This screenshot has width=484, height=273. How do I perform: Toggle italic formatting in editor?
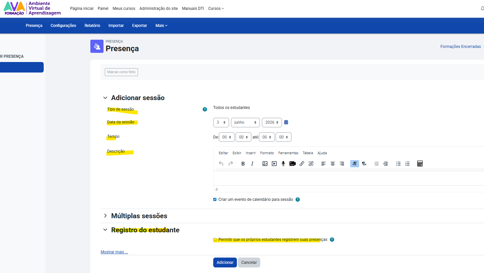(252, 163)
